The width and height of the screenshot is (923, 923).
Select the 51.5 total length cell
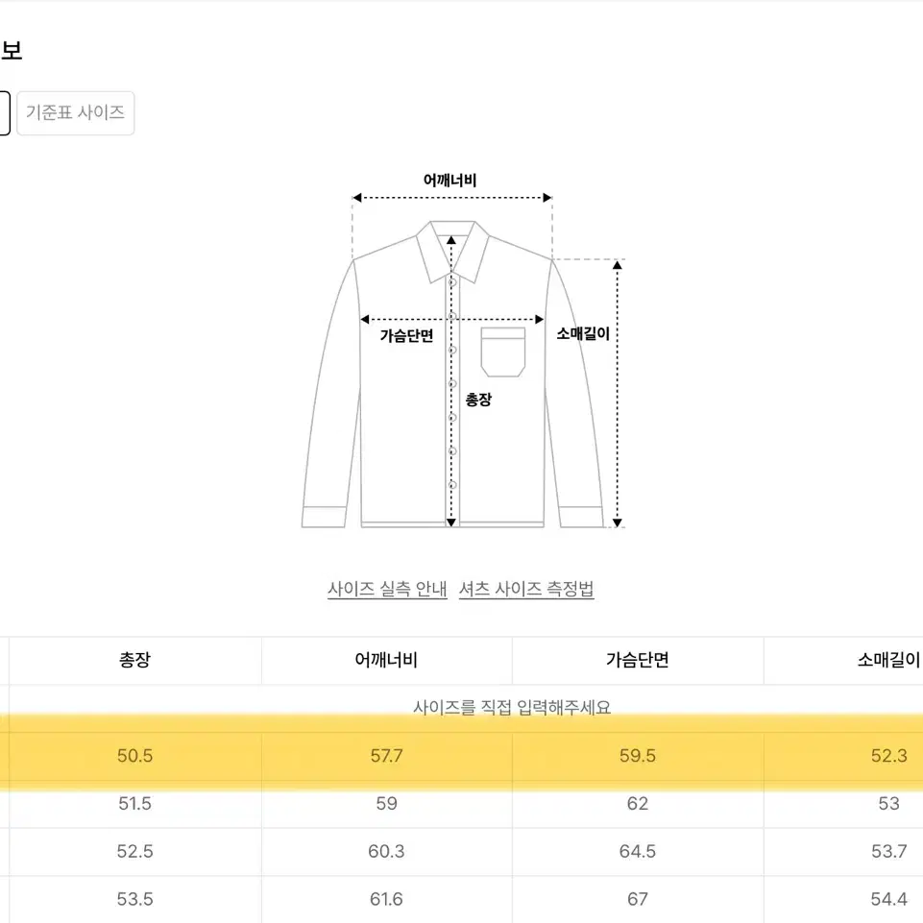(134, 804)
